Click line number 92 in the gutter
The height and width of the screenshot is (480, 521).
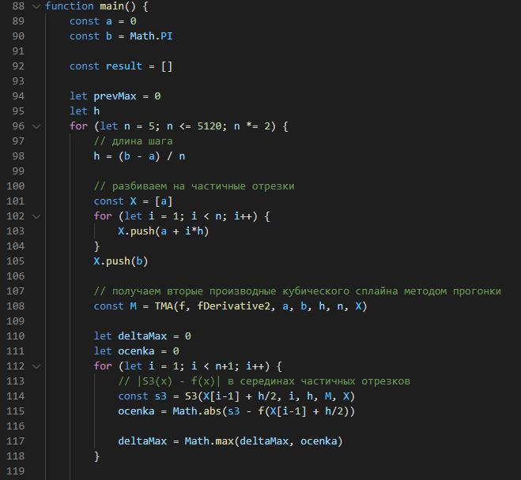click(18, 66)
